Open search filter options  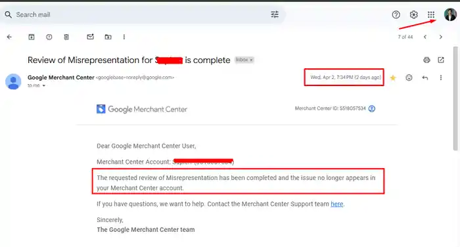[275, 14]
